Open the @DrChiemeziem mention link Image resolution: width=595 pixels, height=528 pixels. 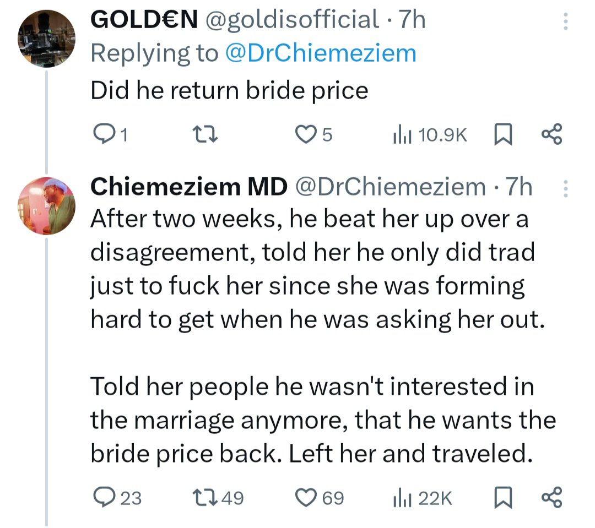point(321,53)
